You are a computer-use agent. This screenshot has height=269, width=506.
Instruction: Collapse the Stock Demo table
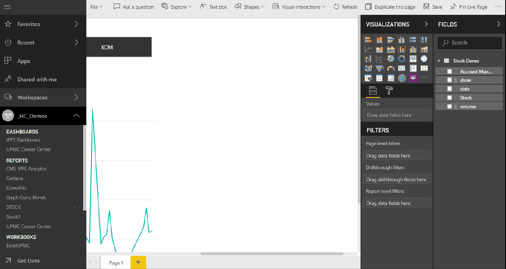pos(439,61)
